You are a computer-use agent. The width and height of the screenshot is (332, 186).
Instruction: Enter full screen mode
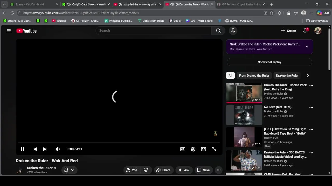point(214,149)
